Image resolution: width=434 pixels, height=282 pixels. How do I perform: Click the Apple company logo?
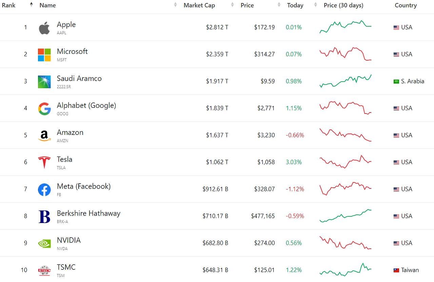(x=44, y=28)
